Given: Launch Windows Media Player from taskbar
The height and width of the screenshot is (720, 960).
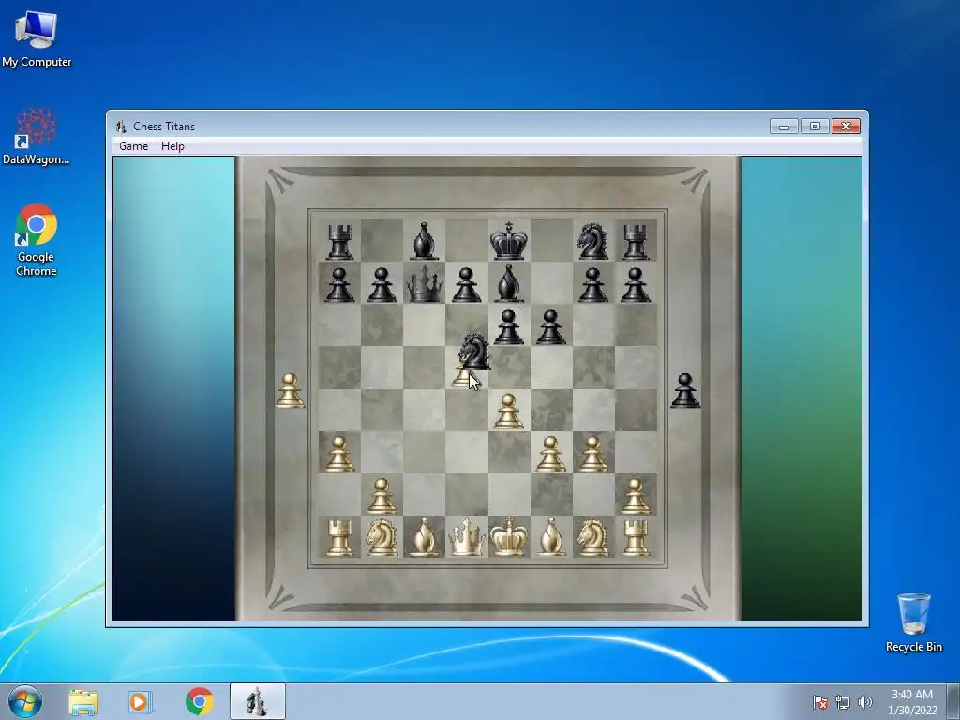Looking at the screenshot, I should pos(141,702).
